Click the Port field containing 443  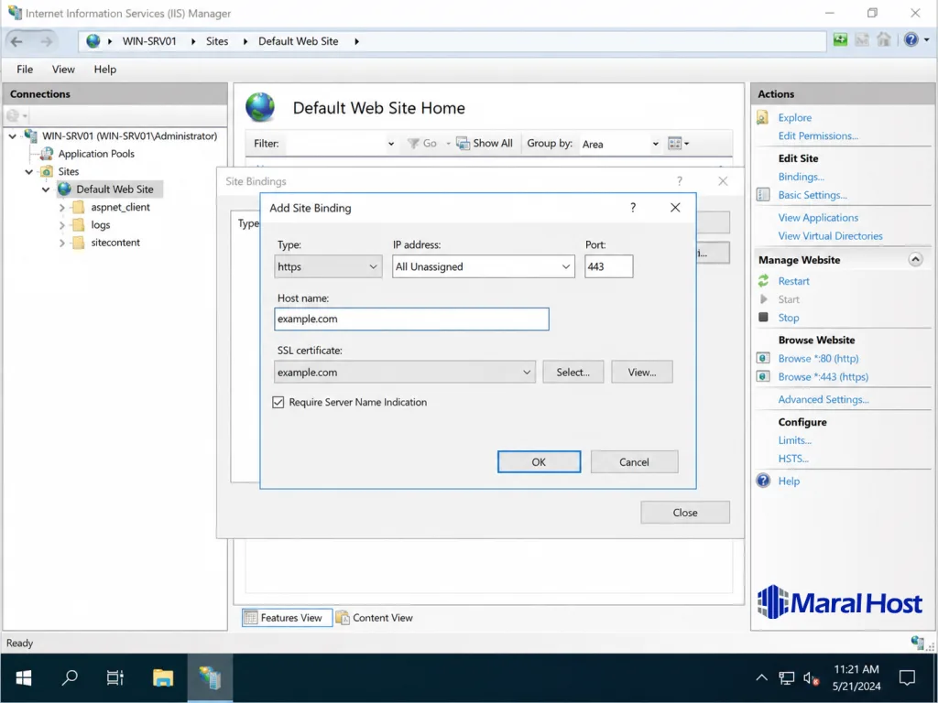coord(608,266)
